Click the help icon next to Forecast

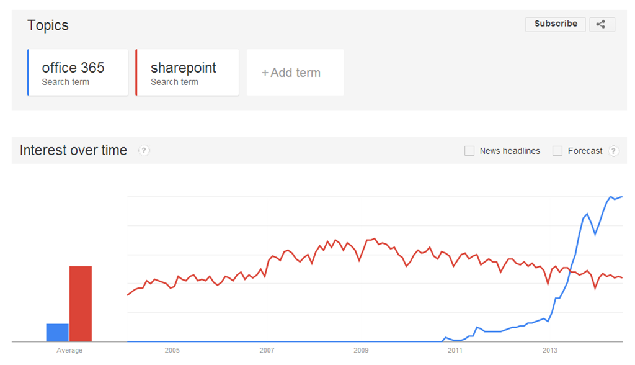613,151
